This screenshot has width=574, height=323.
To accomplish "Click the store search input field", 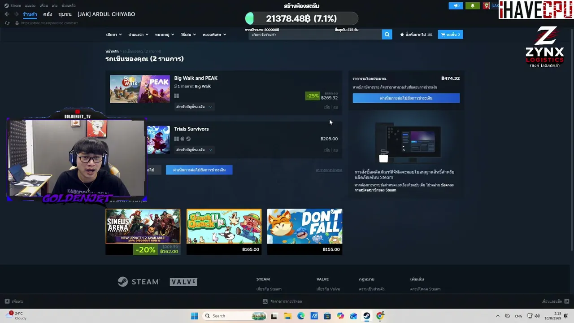I will (315, 35).
